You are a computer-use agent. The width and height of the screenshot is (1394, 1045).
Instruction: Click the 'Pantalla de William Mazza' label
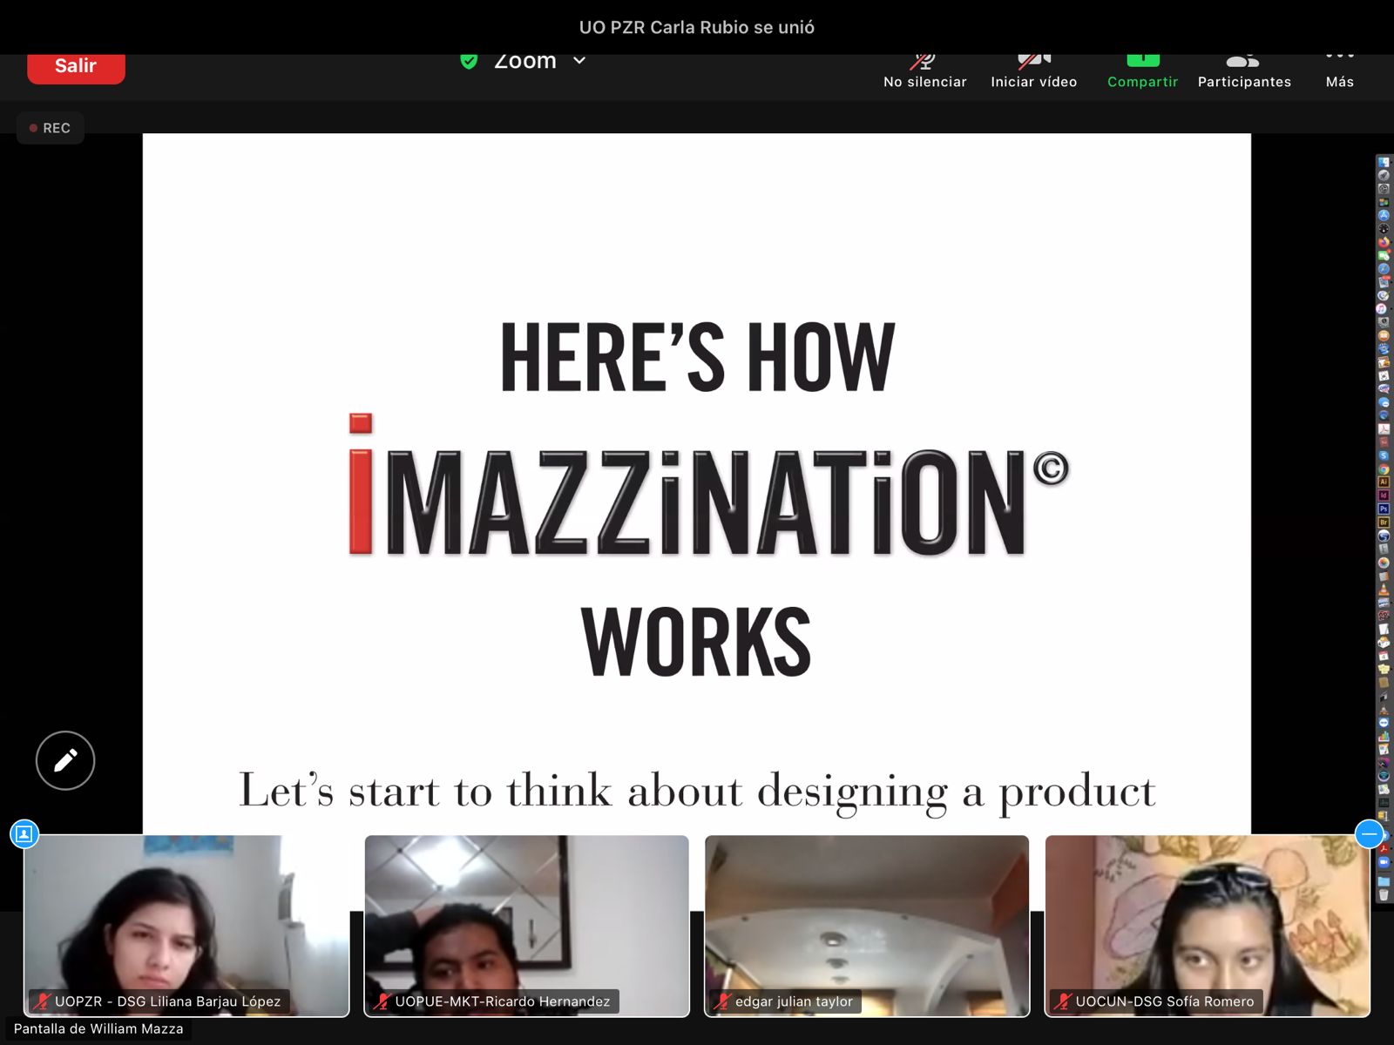coord(98,1028)
